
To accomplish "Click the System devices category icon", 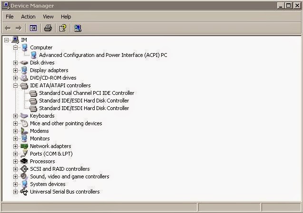I will (24, 184).
